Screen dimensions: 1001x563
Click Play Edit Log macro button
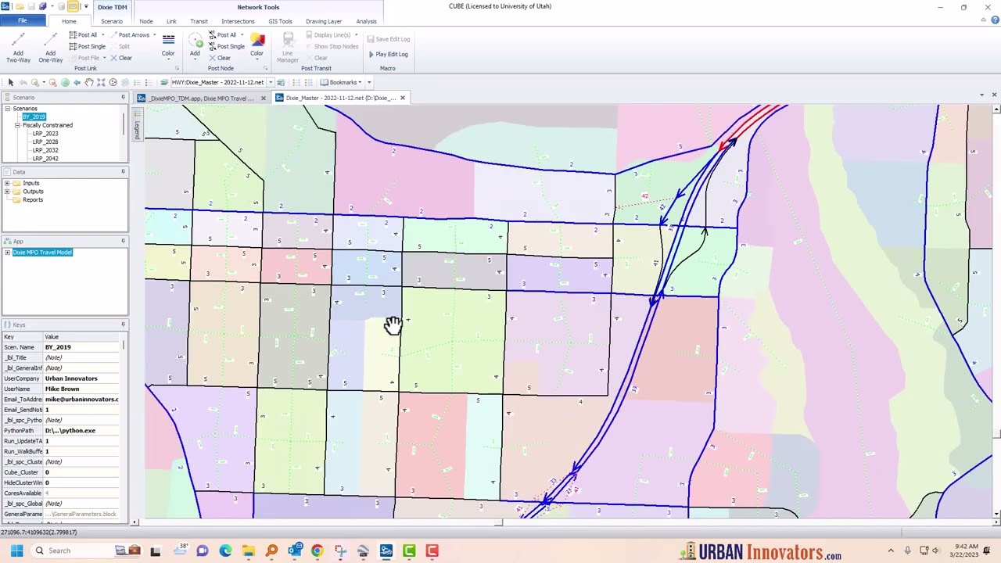(x=389, y=54)
